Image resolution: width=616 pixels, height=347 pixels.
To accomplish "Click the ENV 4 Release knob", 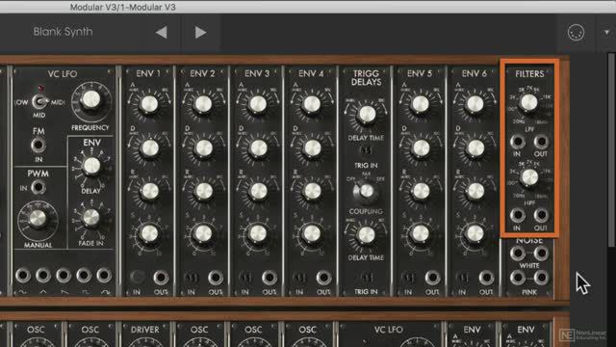I will (x=312, y=191).
